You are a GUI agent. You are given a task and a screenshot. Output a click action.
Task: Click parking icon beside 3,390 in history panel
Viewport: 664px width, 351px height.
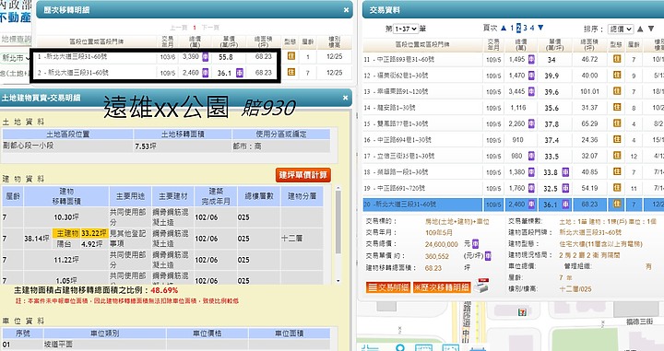[206, 56]
